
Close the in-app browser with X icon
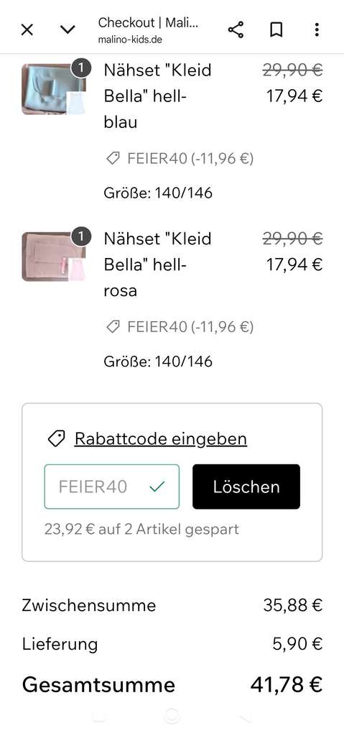[x=27, y=29]
